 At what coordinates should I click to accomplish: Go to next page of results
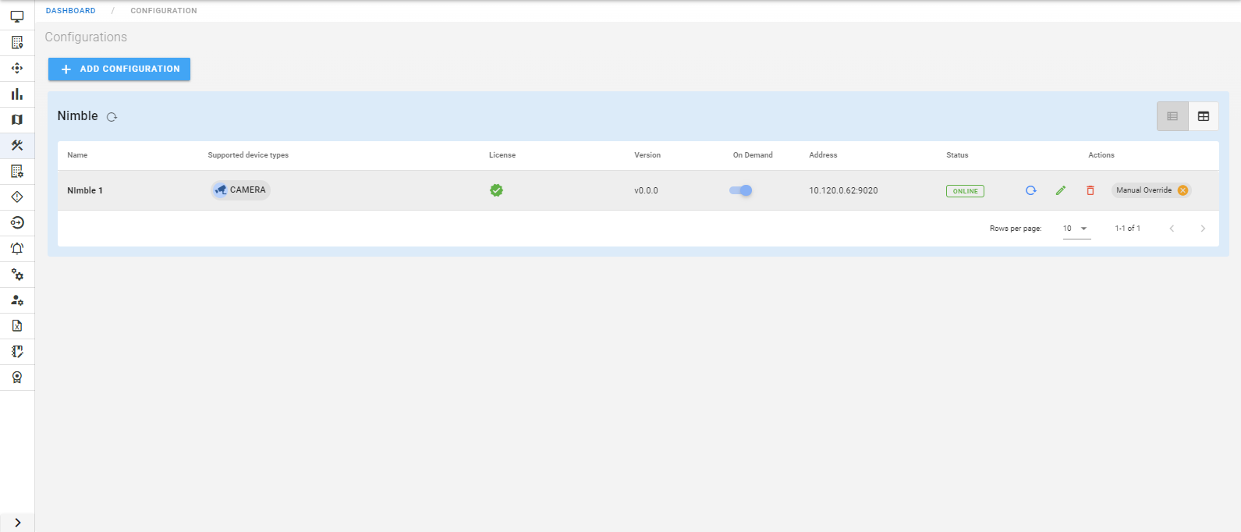point(1202,229)
